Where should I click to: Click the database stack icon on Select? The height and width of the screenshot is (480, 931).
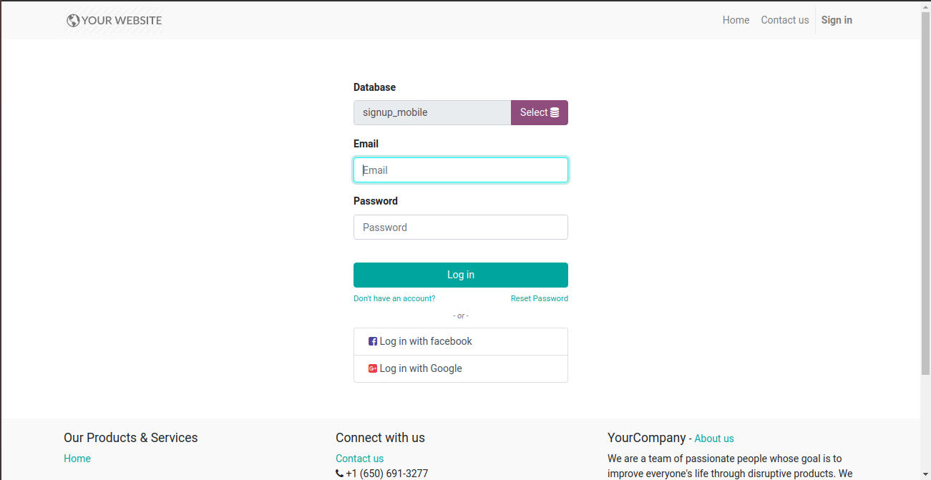point(555,112)
